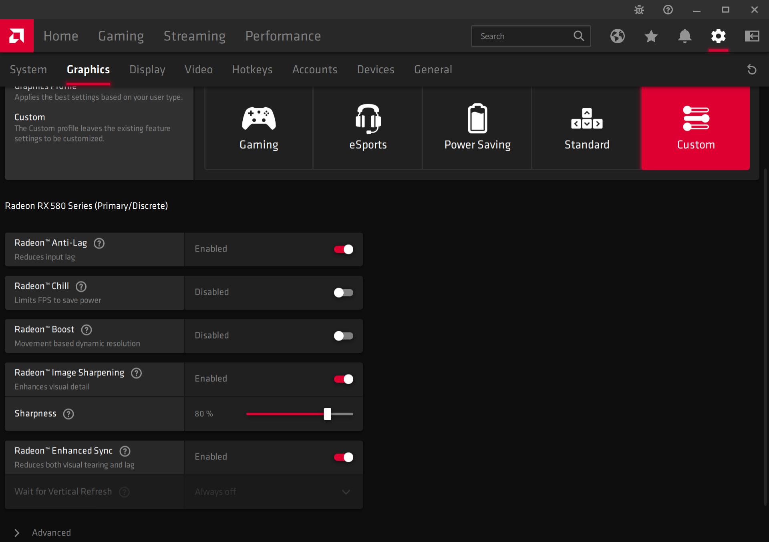This screenshot has height=542, width=769.
Task: Open the notifications bell icon
Action: point(684,36)
